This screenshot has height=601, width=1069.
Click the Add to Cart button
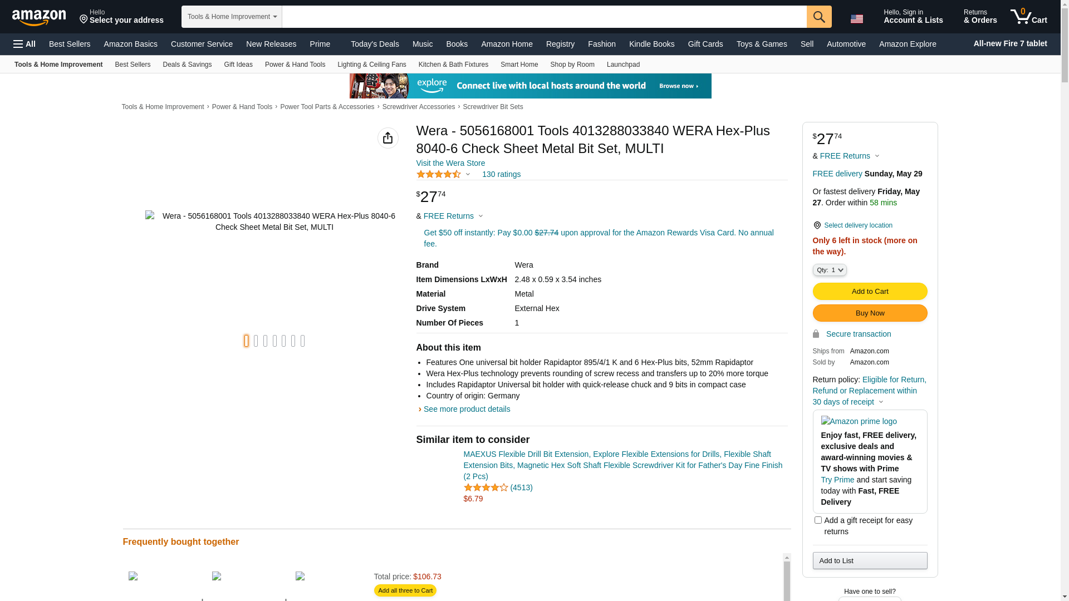(869, 291)
